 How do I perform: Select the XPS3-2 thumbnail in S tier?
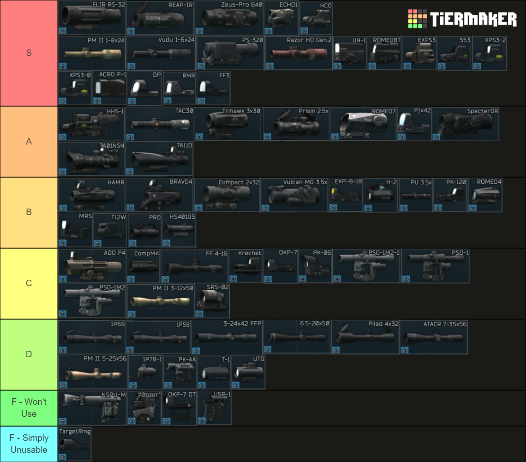(x=489, y=52)
